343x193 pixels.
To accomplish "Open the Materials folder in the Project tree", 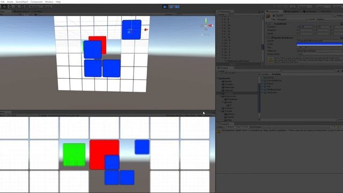I will 228,87.
